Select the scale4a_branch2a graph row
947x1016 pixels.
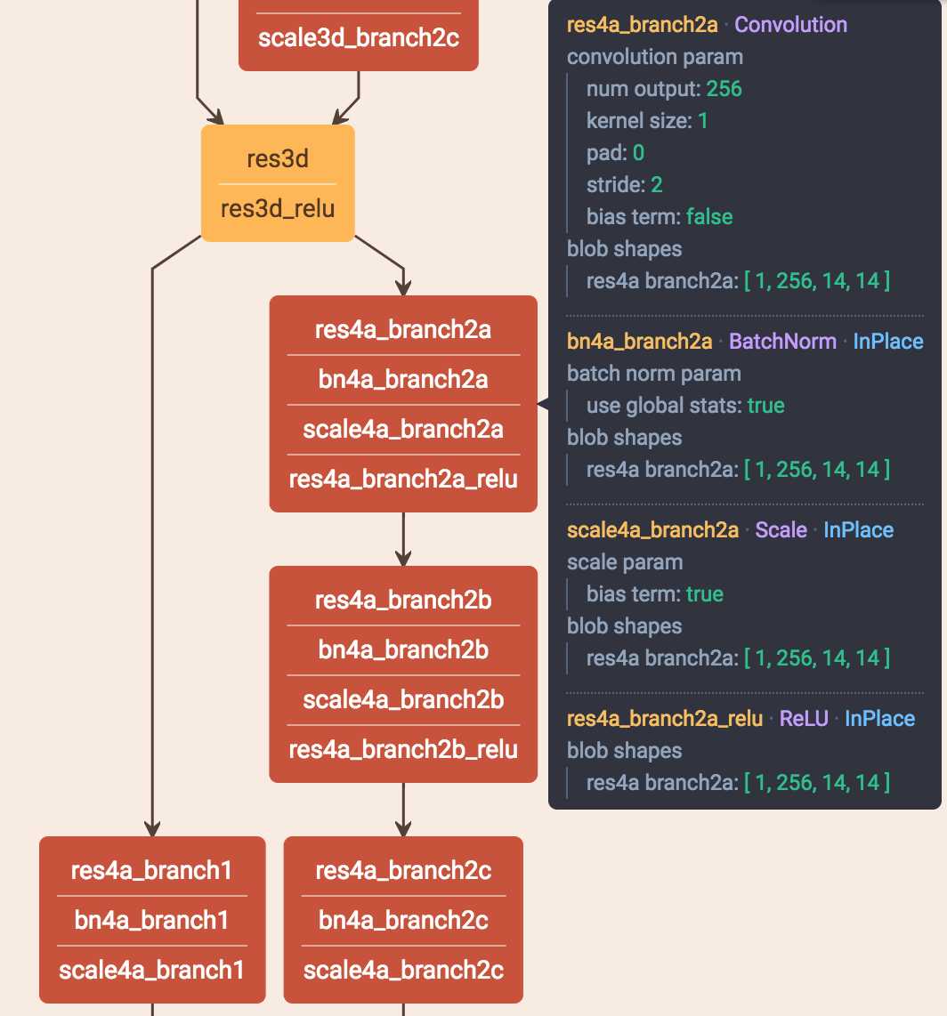click(x=403, y=429)
